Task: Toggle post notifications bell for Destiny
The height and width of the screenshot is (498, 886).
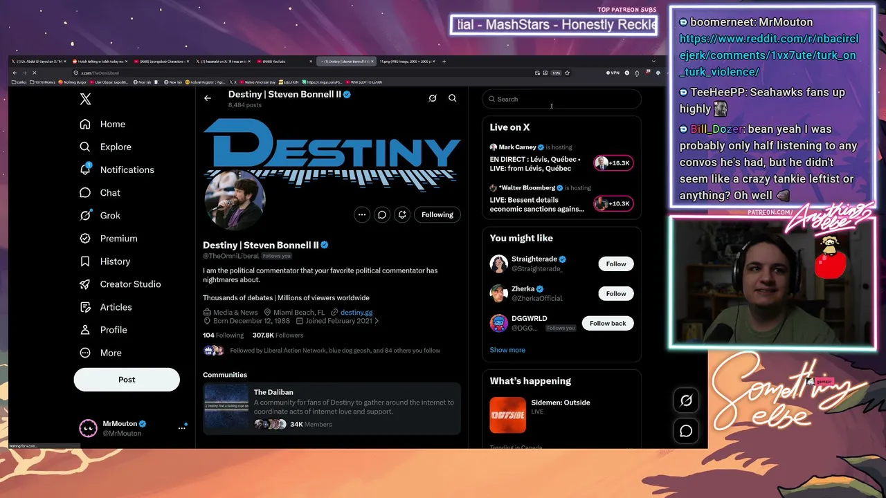Action: coord(402,214)
